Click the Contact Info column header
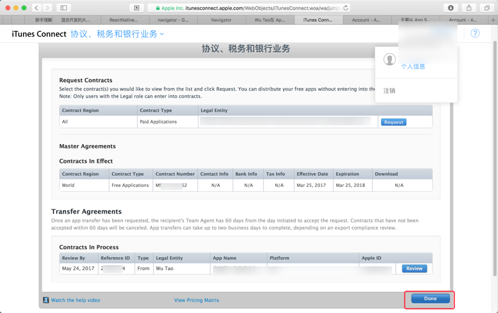The image size is (498, 313). pyautogui.click(x=214, y=174)
